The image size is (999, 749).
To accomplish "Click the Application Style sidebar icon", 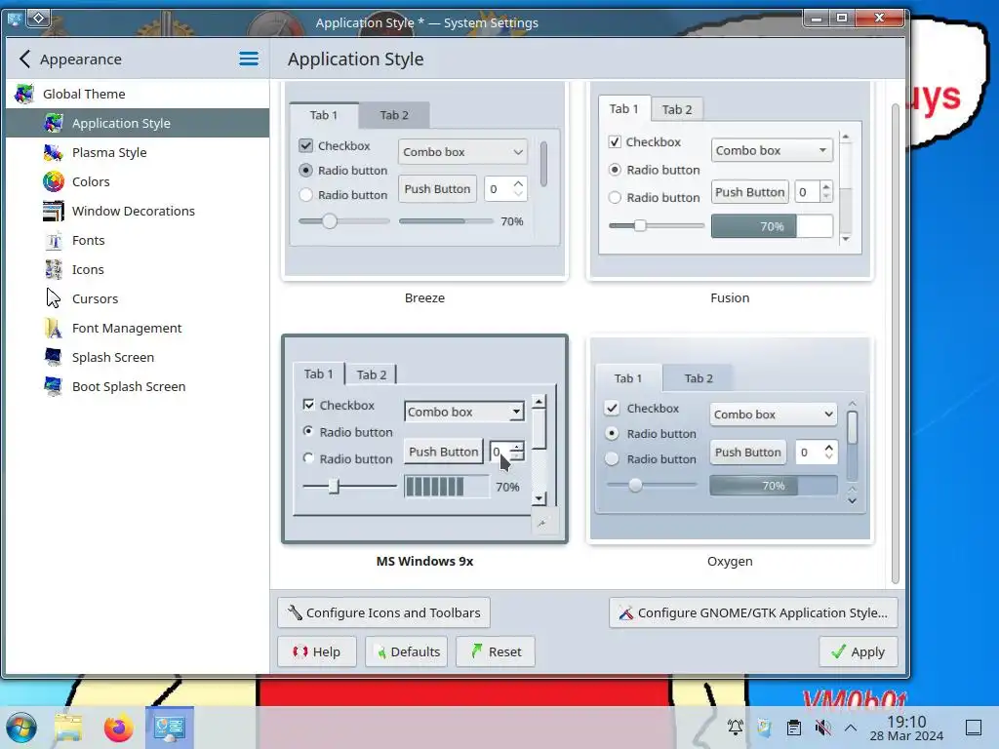I will pyautogui.click(x=54, y=123).
